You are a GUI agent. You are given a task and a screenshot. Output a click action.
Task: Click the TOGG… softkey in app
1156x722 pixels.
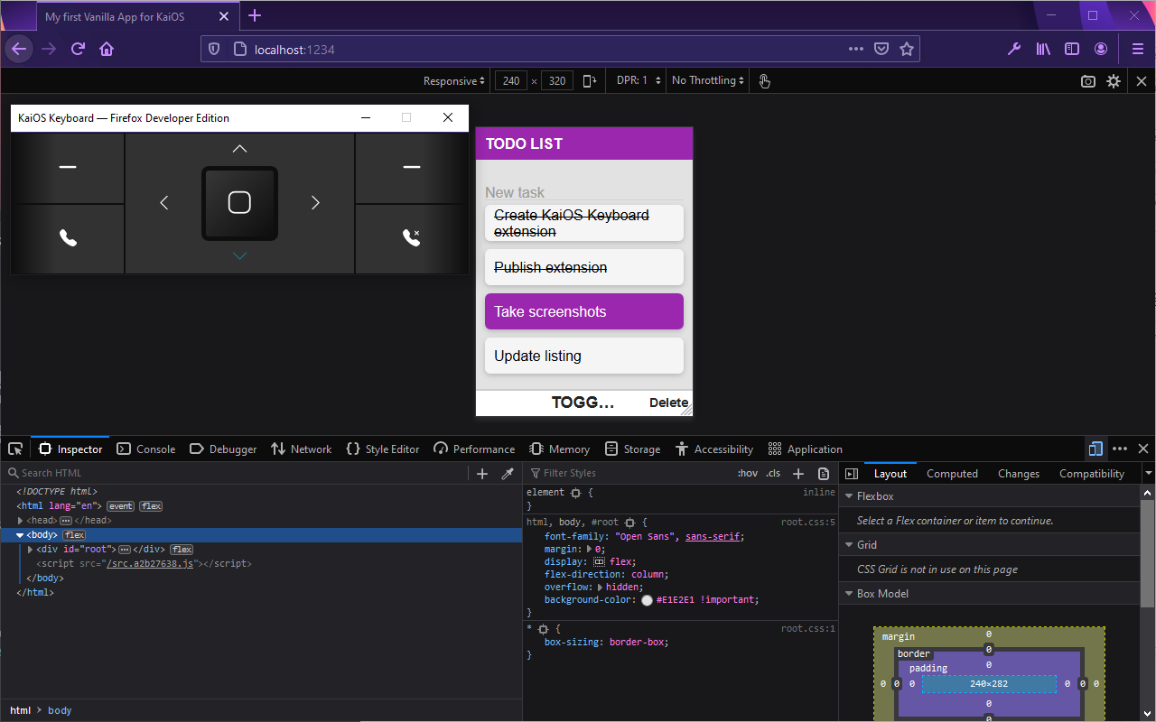click(x=583, y=403)
